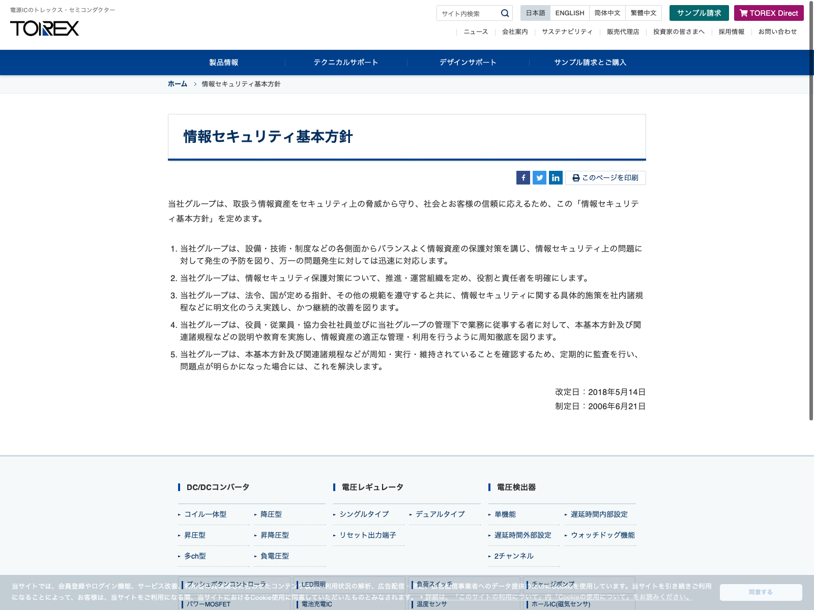Go to ニュース in top navigation
This screenshot has height=610, width=814.
(x=476, y=32)
